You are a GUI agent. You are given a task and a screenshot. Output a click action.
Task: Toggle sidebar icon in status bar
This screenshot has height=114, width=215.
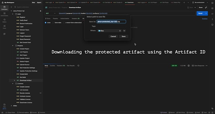click(x=2, y=112)
